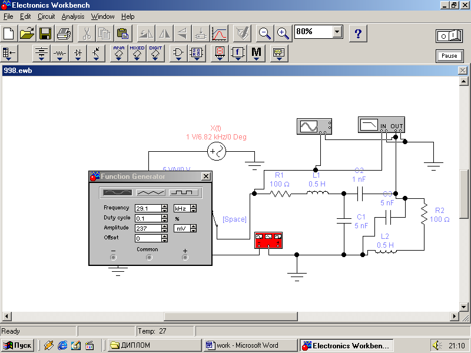The width and height of the screenshot is (471, 353).
Task: Open the Analog ICs (ANA) bin
Action: tap(119, 54)
